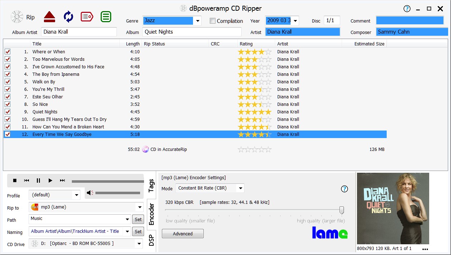Eject the disc using the eject icon

[x=50, y=17]
